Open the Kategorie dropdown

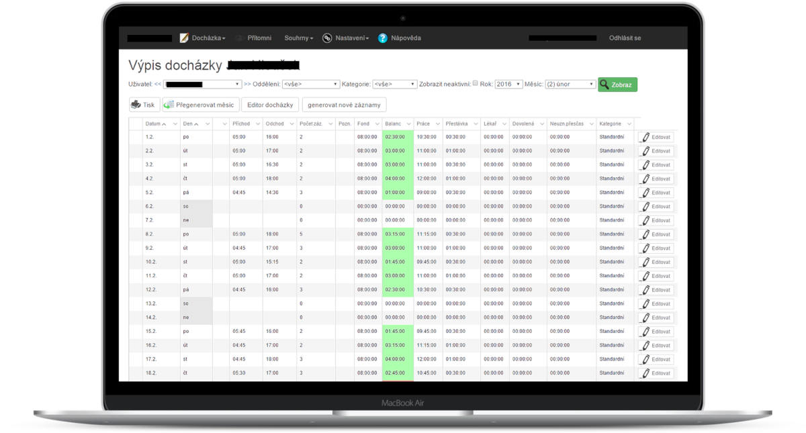[x=394, y=84]
